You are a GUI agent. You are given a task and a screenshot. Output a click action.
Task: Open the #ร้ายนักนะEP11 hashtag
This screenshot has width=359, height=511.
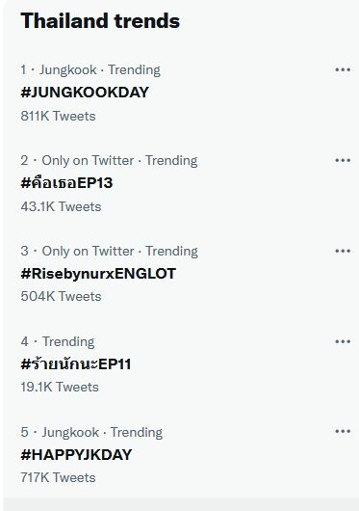pyautogui.click(x=76, y=363)
